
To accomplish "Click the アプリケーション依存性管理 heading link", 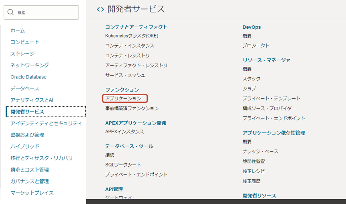I will 274,133.
